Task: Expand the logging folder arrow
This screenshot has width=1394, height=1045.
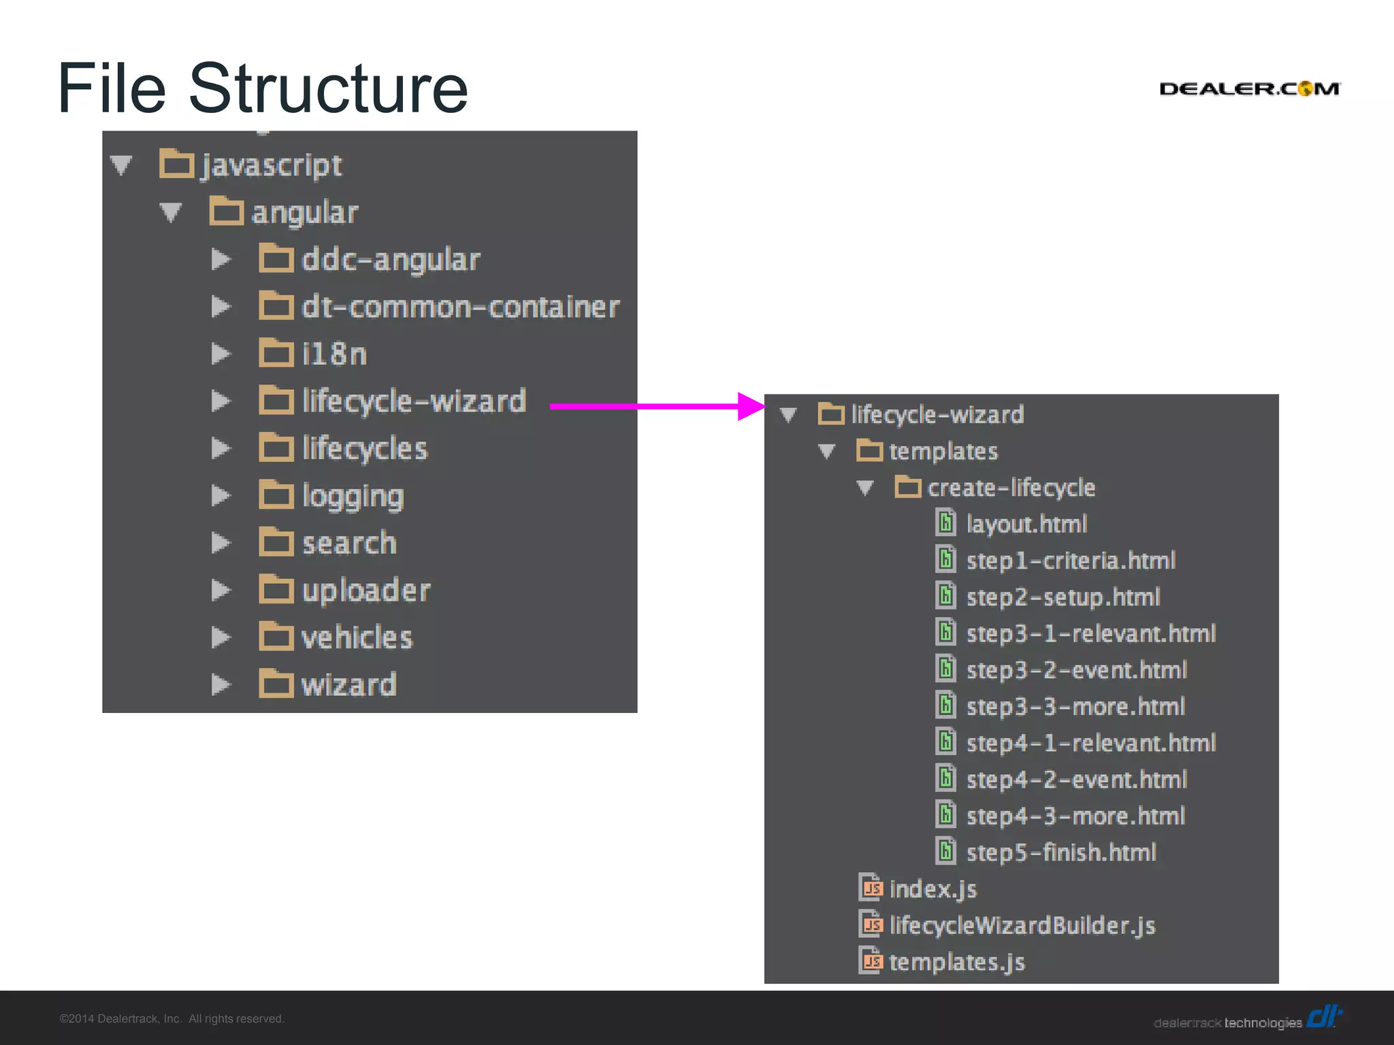Action: pyautogui.click(x=221, y=495)
